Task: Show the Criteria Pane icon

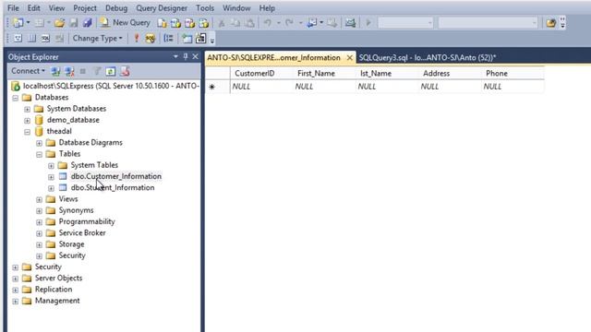Action: 31,39
